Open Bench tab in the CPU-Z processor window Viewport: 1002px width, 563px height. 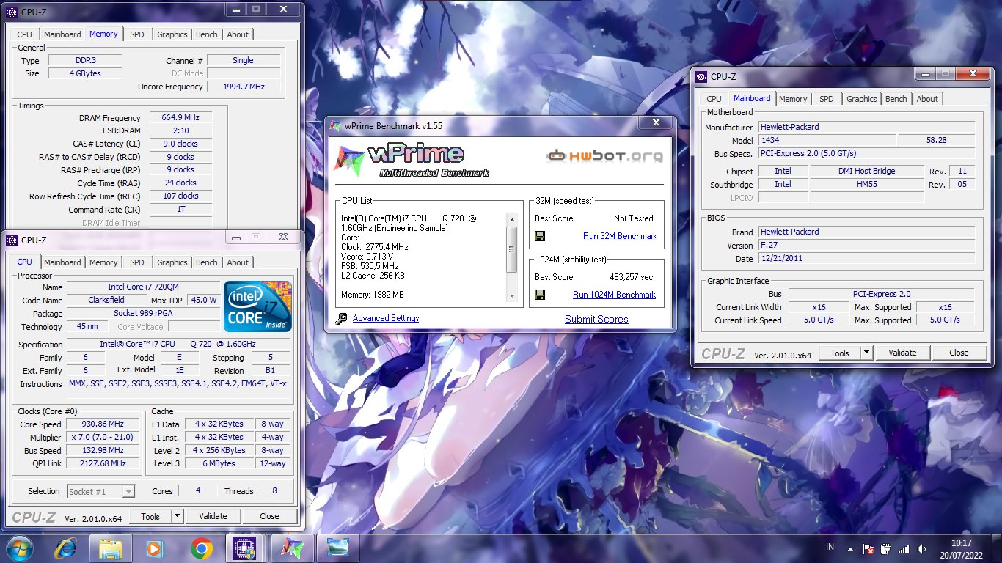207,262
